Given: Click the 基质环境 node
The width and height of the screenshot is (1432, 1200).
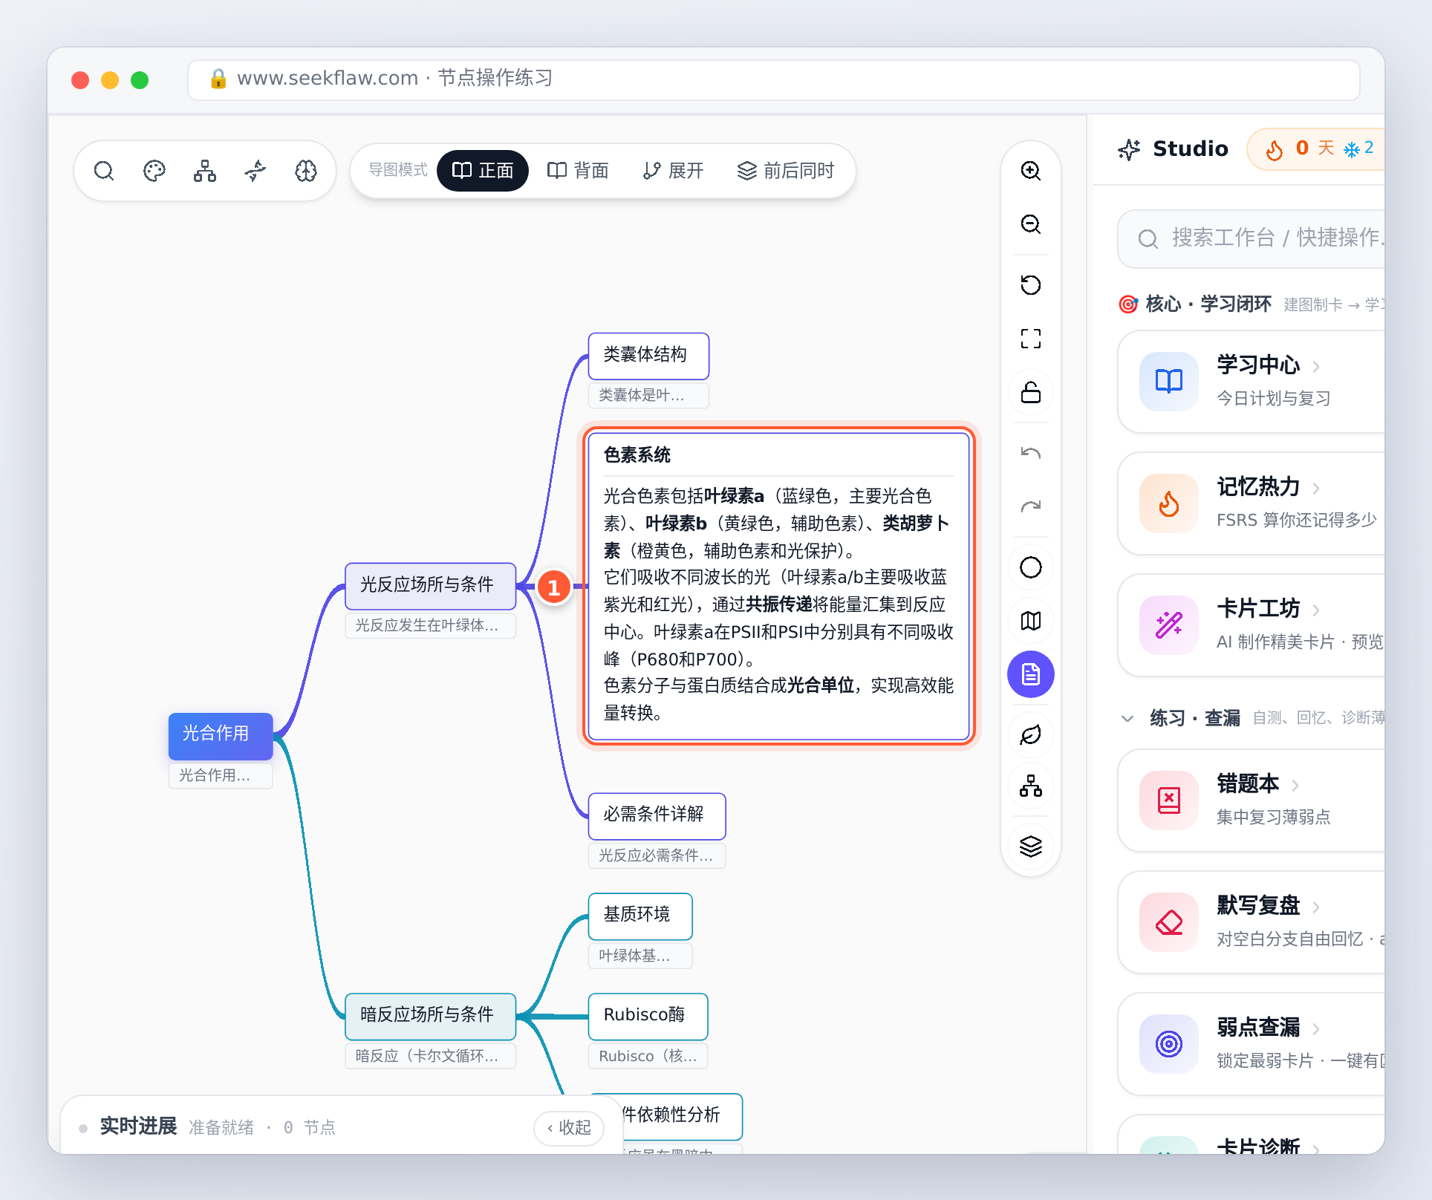Looking at the screenshot, I should (x=640, y=916).
